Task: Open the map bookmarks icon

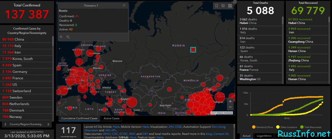Action: click(217, 6)
